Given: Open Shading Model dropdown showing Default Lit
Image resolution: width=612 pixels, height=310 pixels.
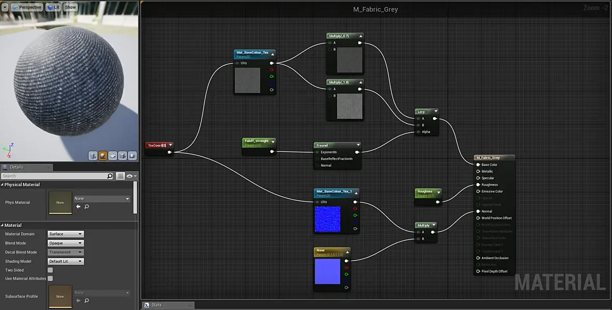Looking at the screenshot, I should pyautogui.click(x=65, y=261).
